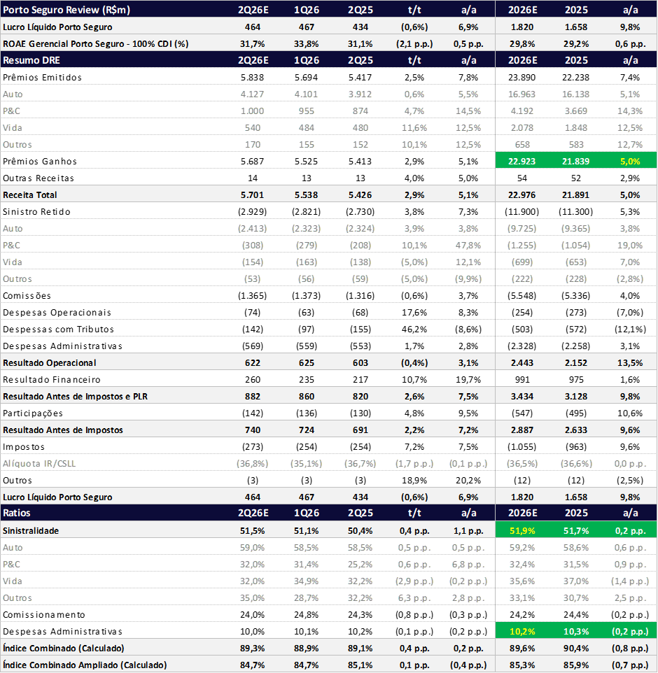Viewport: 658px width, 673px height.
Task: Select Índice Combinado 2025 value 90,4%
Action: 576,648
